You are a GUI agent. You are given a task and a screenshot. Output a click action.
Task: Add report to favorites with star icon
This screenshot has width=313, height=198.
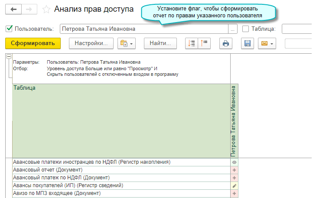click(x=46, y=10)
